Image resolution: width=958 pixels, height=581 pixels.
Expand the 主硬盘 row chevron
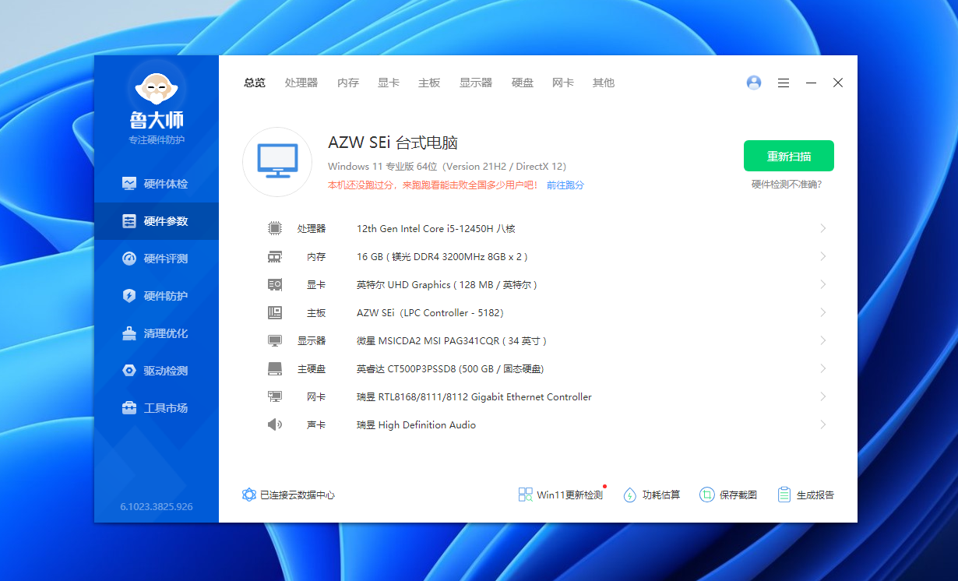pos(823,369)
